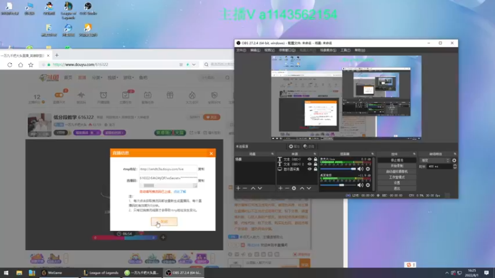Toggle the 直播开关 switch on Douyu
The image size is (495, 278).
(59, 95)
